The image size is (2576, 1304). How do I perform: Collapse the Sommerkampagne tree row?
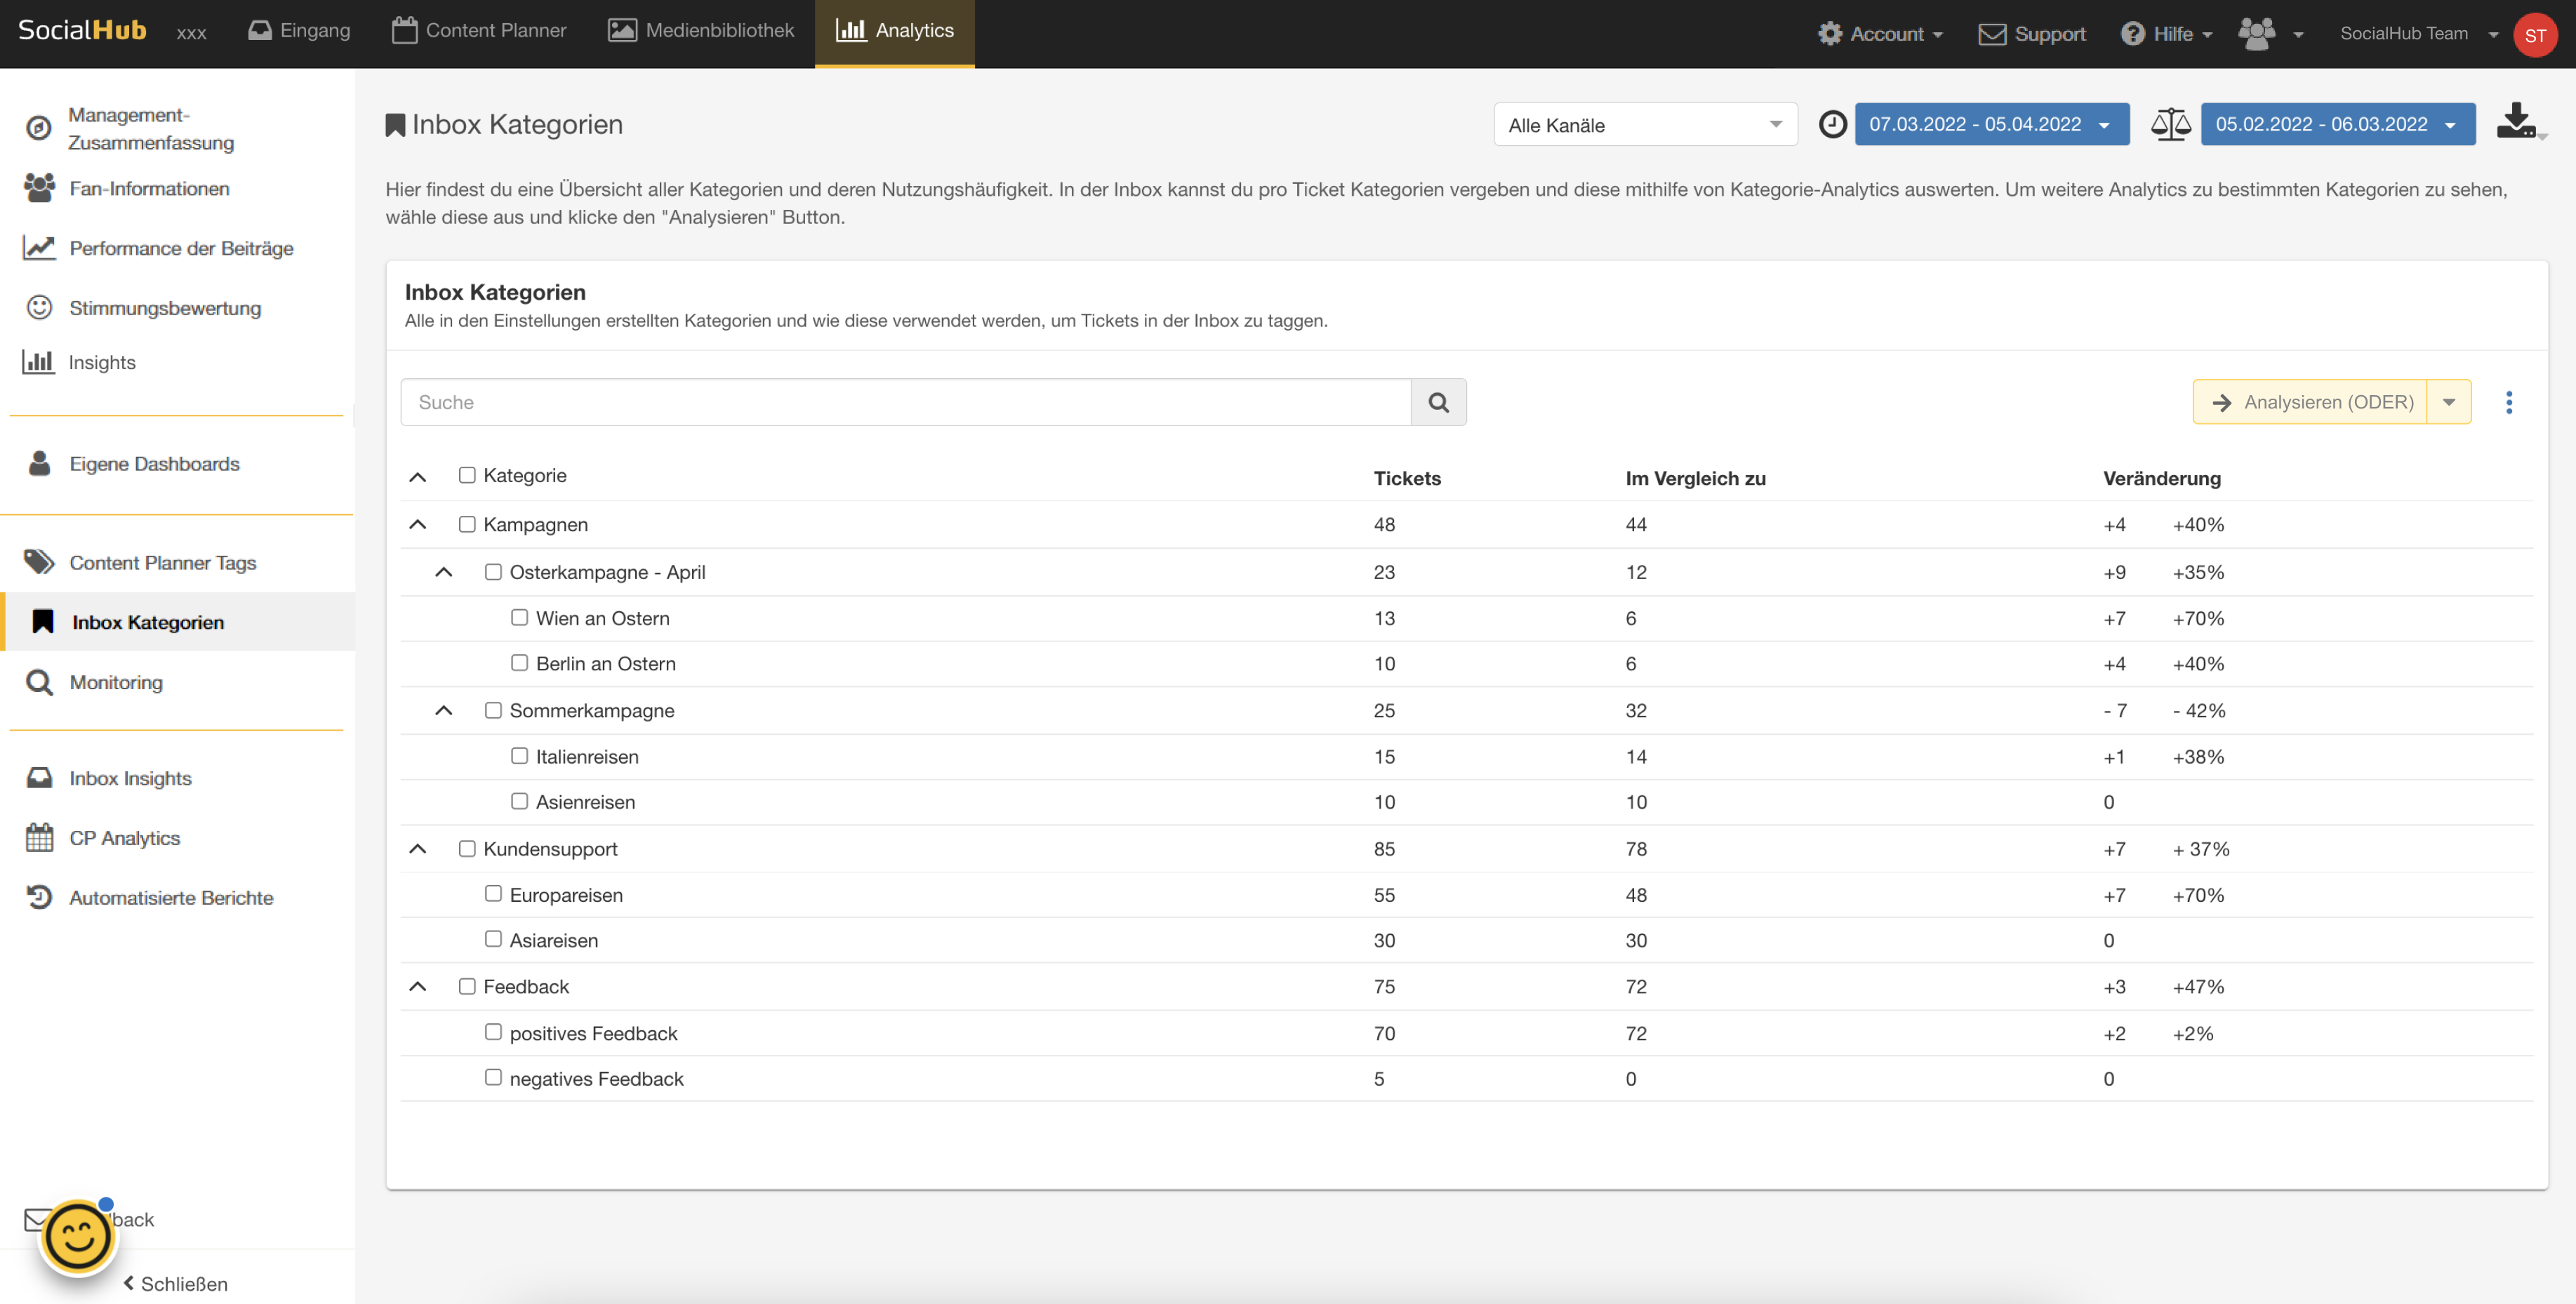(444, 710)
